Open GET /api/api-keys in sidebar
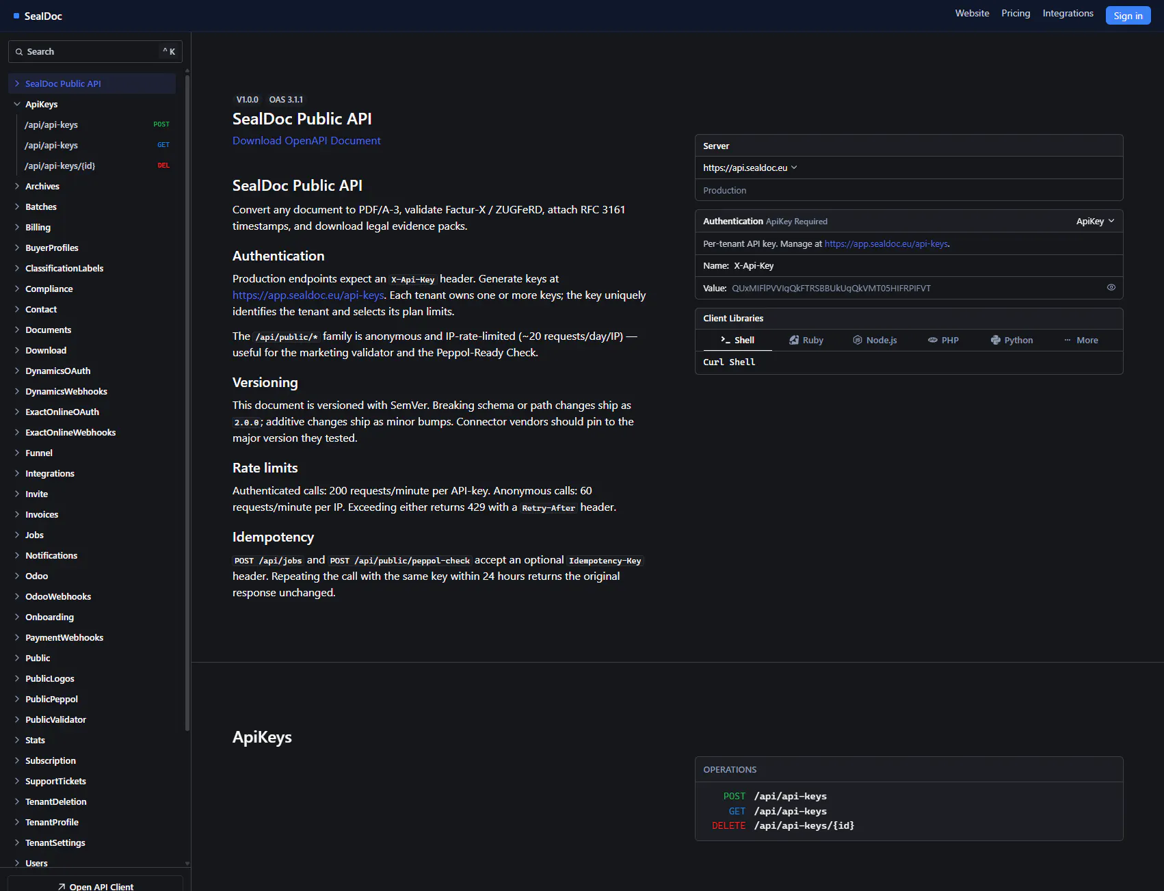 [x=97, y=145]
